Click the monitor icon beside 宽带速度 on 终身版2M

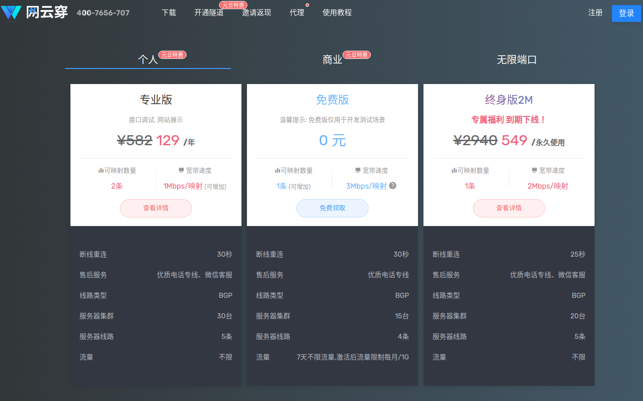534,170
